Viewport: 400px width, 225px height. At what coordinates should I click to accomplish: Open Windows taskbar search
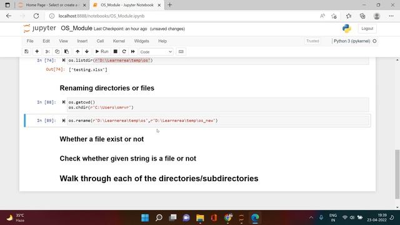(x=159, y=217)
